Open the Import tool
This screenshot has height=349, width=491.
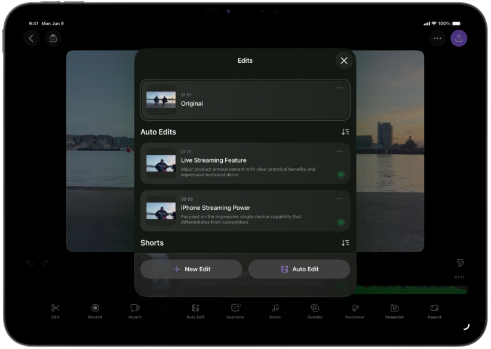[135, 311]
